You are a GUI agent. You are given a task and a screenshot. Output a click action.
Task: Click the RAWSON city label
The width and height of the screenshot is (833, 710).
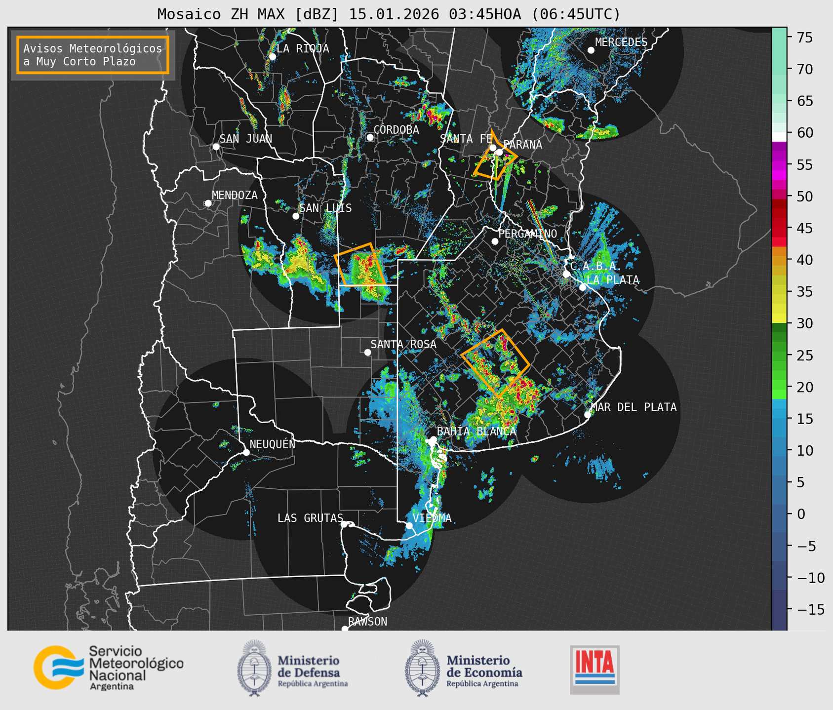pos(367,622)
